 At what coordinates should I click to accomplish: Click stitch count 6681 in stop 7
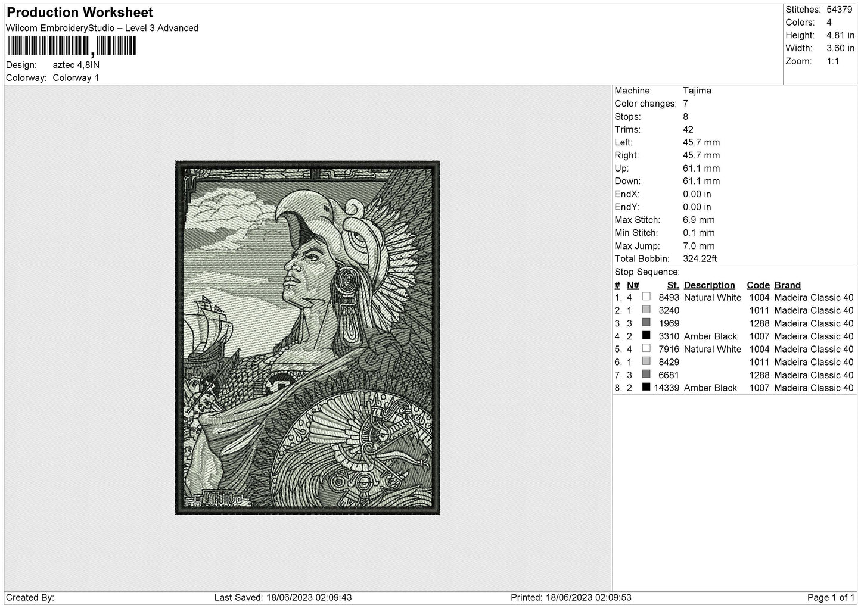click(669, 375)
